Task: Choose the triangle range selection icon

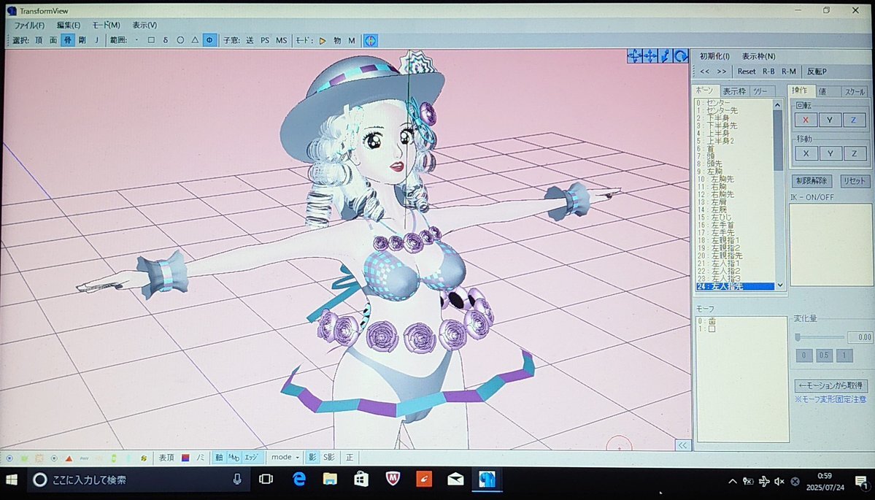Action: click(195, 40)
